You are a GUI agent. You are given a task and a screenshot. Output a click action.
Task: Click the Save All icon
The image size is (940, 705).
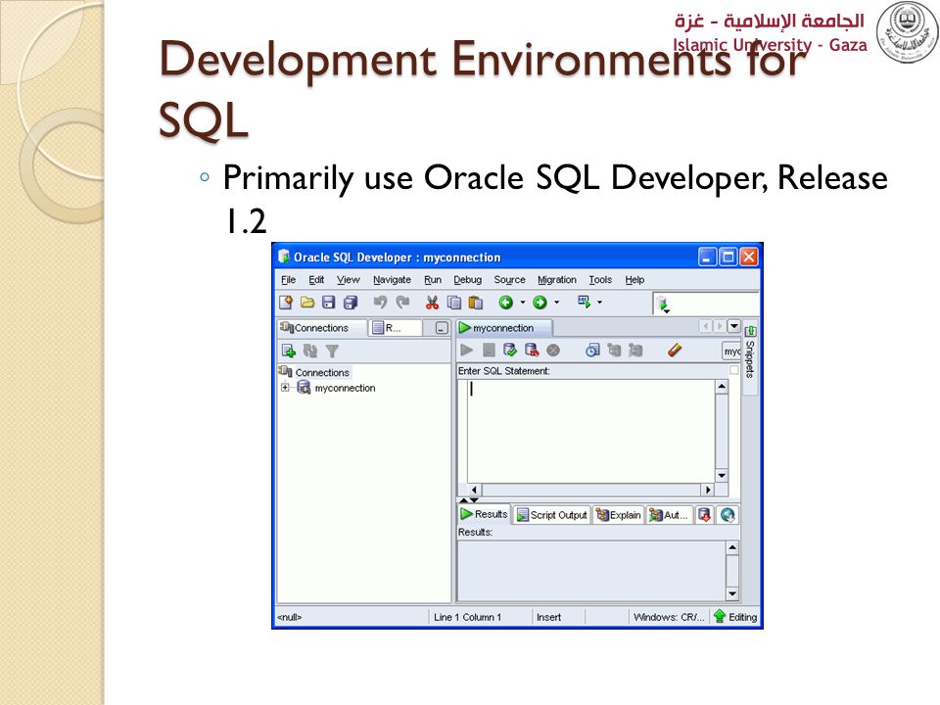[351, 303]
